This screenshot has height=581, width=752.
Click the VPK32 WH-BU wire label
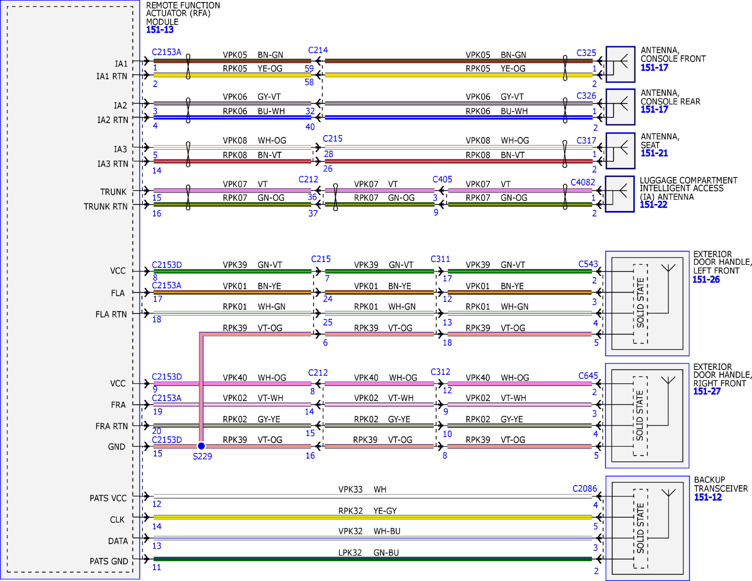point(369,531)
